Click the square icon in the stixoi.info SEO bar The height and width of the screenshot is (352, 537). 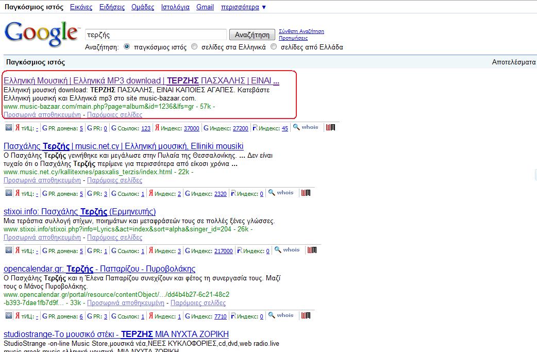[9, 250]
